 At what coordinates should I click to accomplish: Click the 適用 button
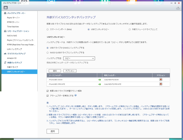point(52,131)
